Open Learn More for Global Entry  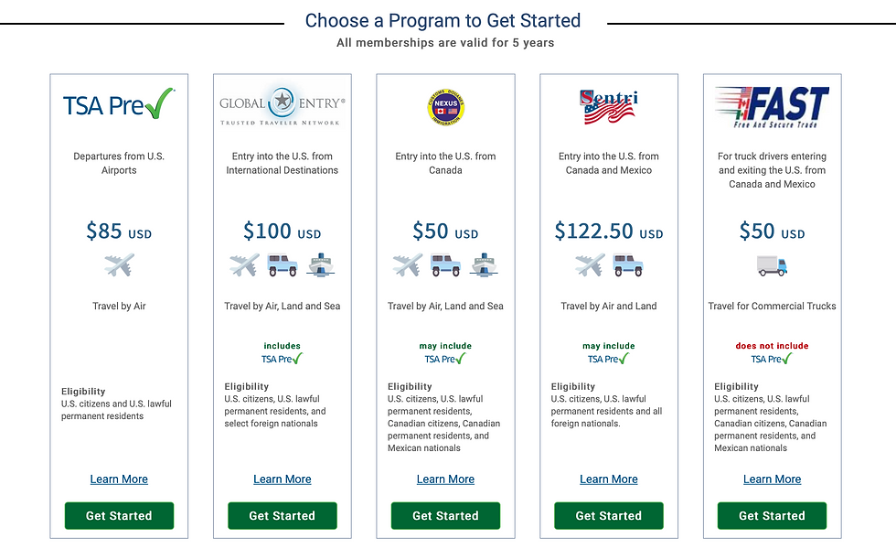click(283, 479)
